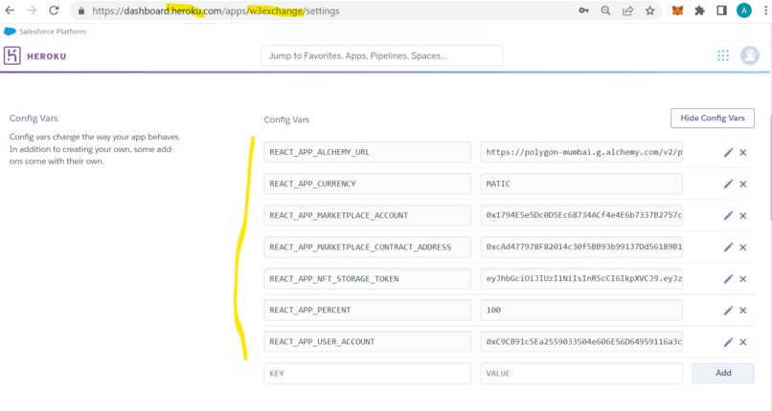Click the new VALUE input field
The image size is (772, 411).
pos(581,373)
